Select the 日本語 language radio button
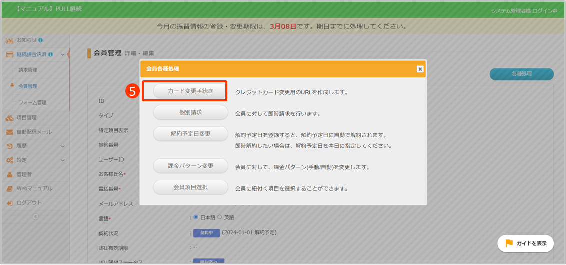Viewport: 566px width, 265px height. (x=196, y=217)
